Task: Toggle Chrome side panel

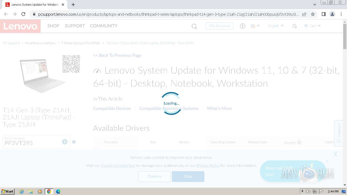Action: (x=323, y=14)
